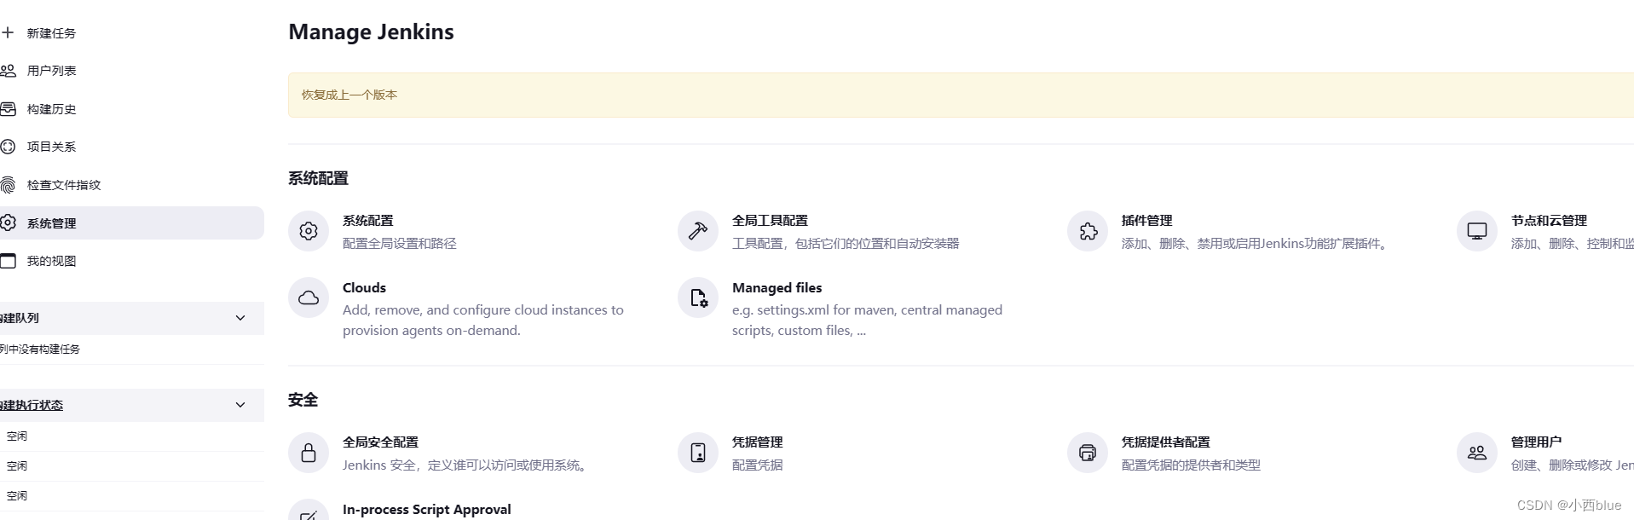1634x520 pixels.
Task: Click the fingerprint icon beside 检查文件指纹
Action: 8,185
